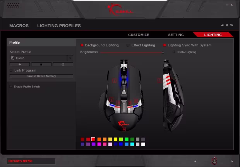Select lighting zone 1 on side view

(159, 80)
